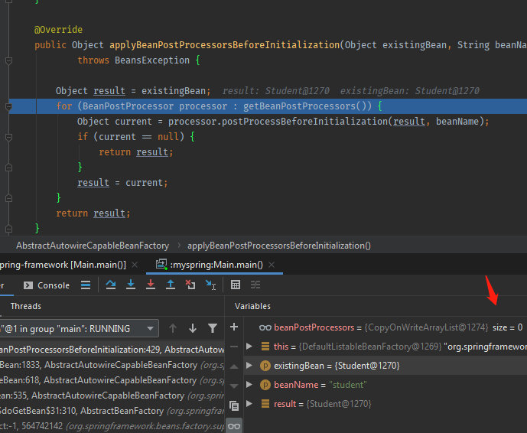
Task: Click the Force Step Into red arrow icon
Action: (x=151, y=285)
